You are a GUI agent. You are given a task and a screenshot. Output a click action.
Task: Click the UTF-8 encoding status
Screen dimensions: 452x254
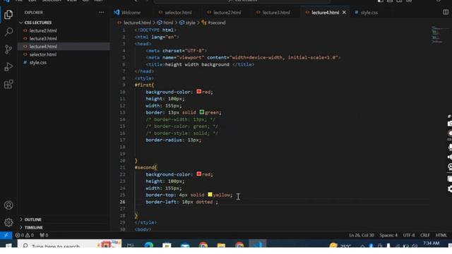(409, 235)
